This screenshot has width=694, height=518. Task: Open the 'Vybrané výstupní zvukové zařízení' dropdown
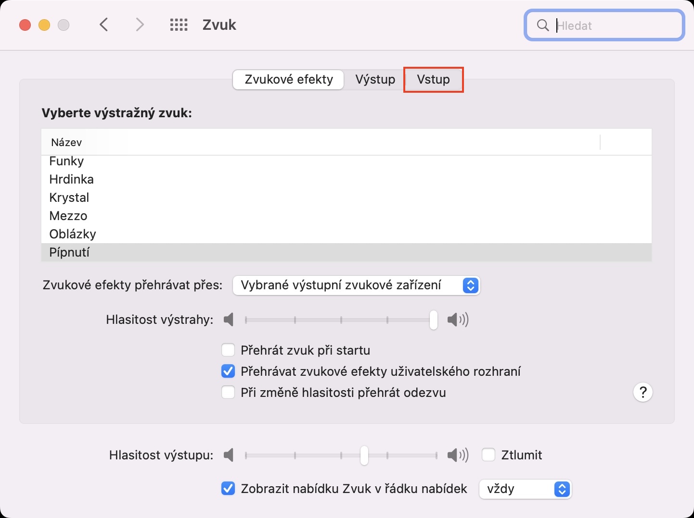pos(356,285)
